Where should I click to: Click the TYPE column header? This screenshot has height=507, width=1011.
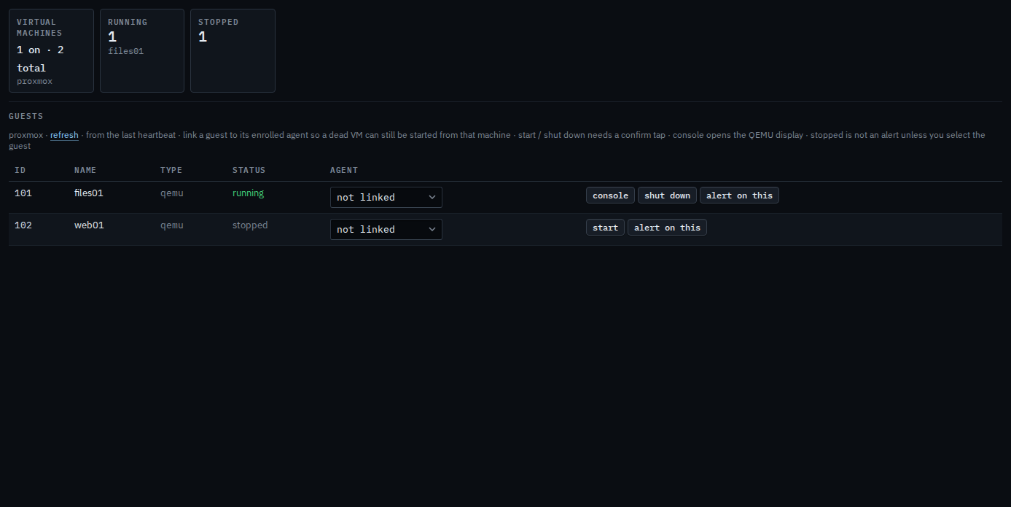tap(171, 170)
